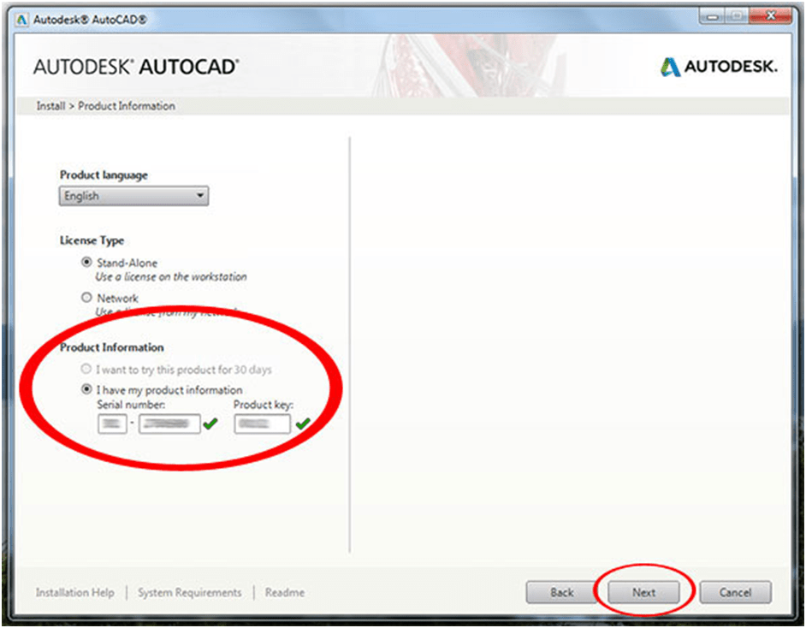Image resolution: width=806 pixels, height=628 pixels.
Task: Click the Install breadcrumb step
Action: [50, 106]
